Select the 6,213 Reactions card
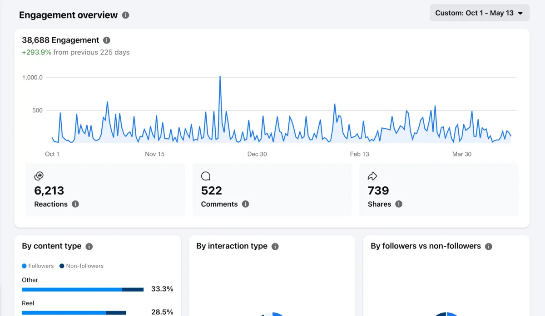Viewport: 545px width, 316px height. [x=105, y=190]
